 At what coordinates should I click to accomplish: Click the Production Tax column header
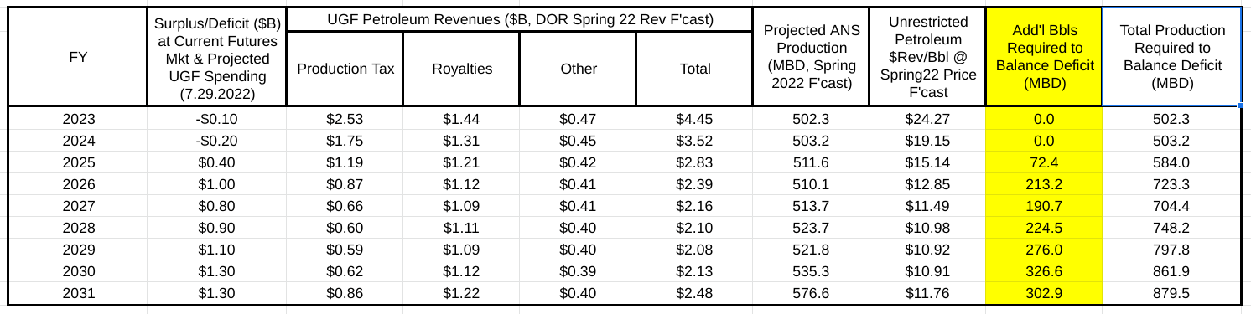[x=345, y=69]
